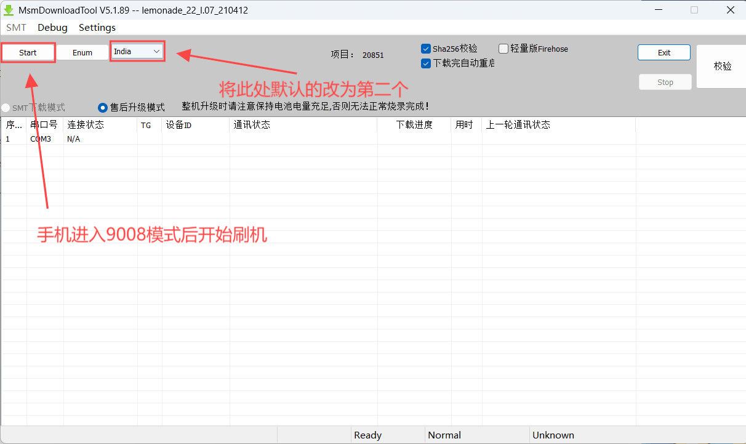Click the 下载进度 column header
This screenshot has width=746, height=444.
[x=414, y=125]
